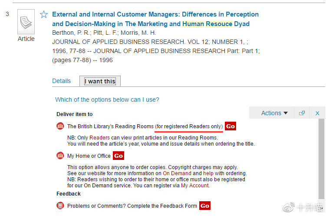Select the I want this tab
Image resolution: width=326 pixels, height=216 pixels.
click(100, 81)
